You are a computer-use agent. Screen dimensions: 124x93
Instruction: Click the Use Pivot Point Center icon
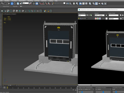click(x=30, y=4)
